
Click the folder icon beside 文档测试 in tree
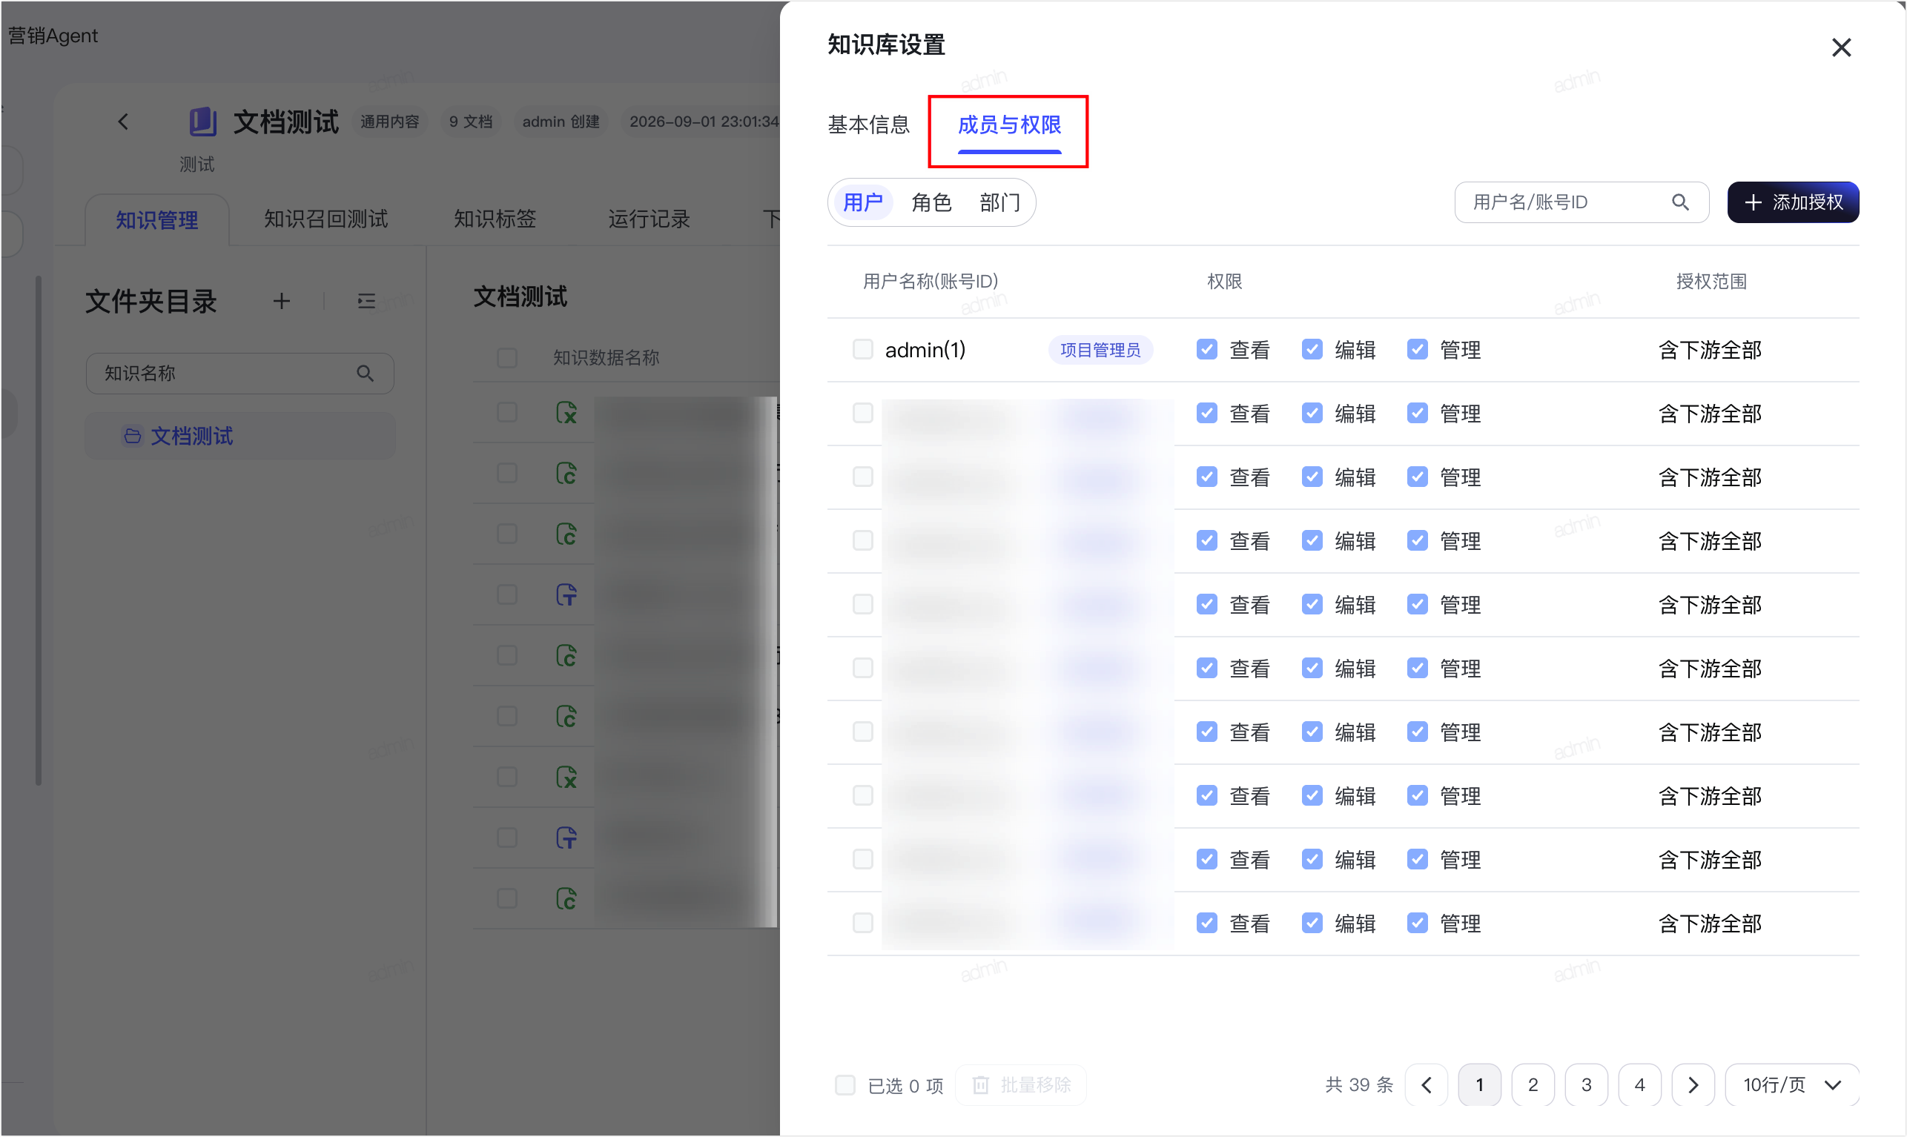(x=133, y=436)
